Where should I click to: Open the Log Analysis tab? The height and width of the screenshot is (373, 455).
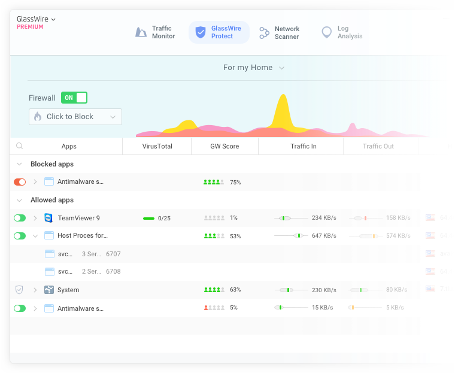click(x=342, y=32)
